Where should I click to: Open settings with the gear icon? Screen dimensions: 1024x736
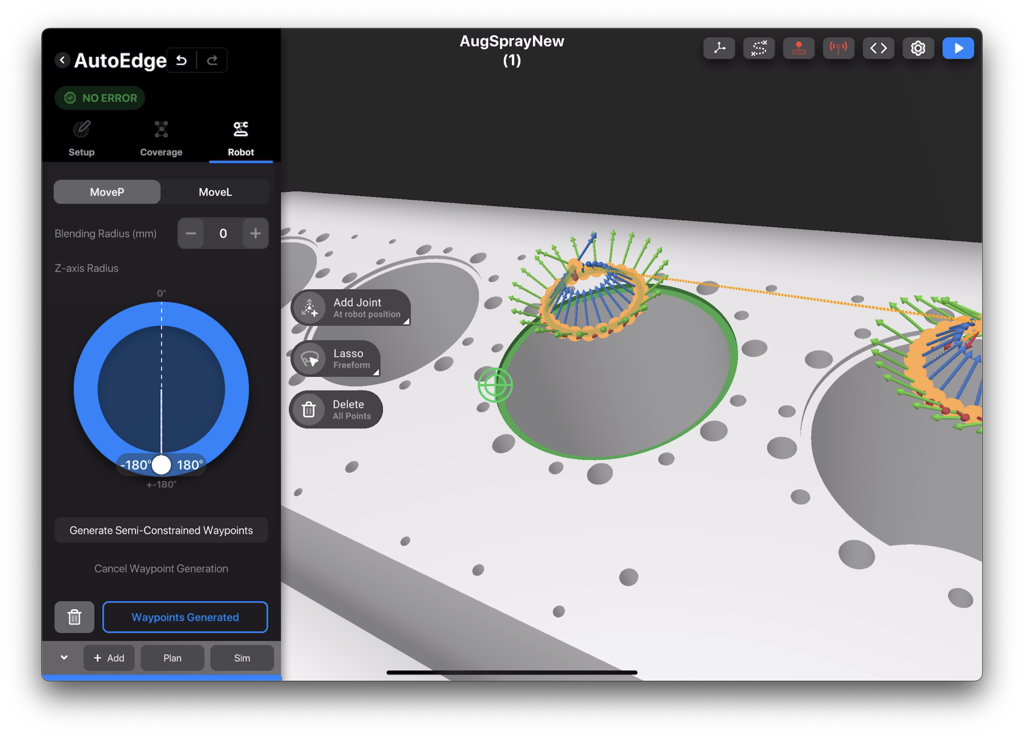(x=918, y=48)
